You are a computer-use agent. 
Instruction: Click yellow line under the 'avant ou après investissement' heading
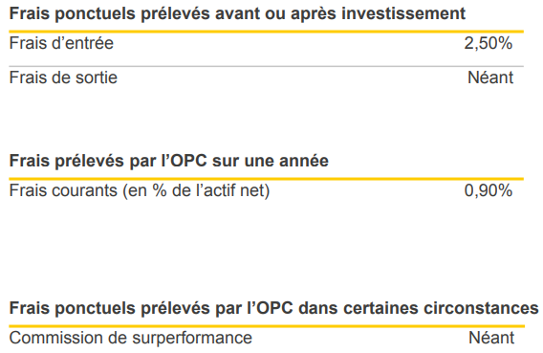[267, 32]
